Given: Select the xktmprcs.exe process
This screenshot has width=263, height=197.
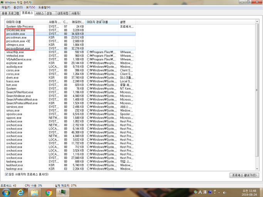Looking at the screenshot, I should pyautogui.click(x=70, y=45).
